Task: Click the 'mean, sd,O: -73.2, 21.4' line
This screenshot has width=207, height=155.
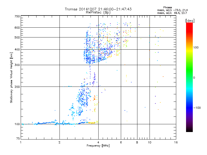Action: 172,10
